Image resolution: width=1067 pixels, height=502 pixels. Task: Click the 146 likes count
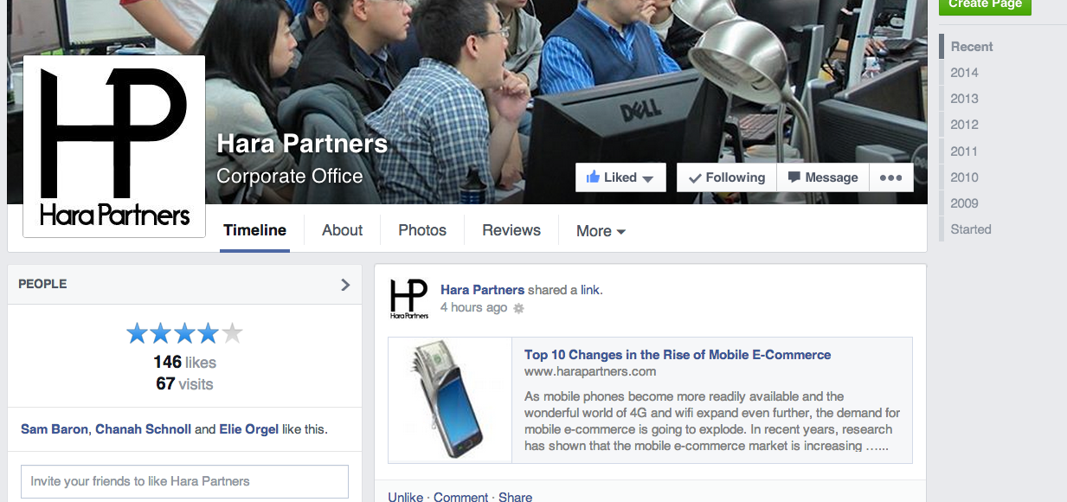pos(184,363)
